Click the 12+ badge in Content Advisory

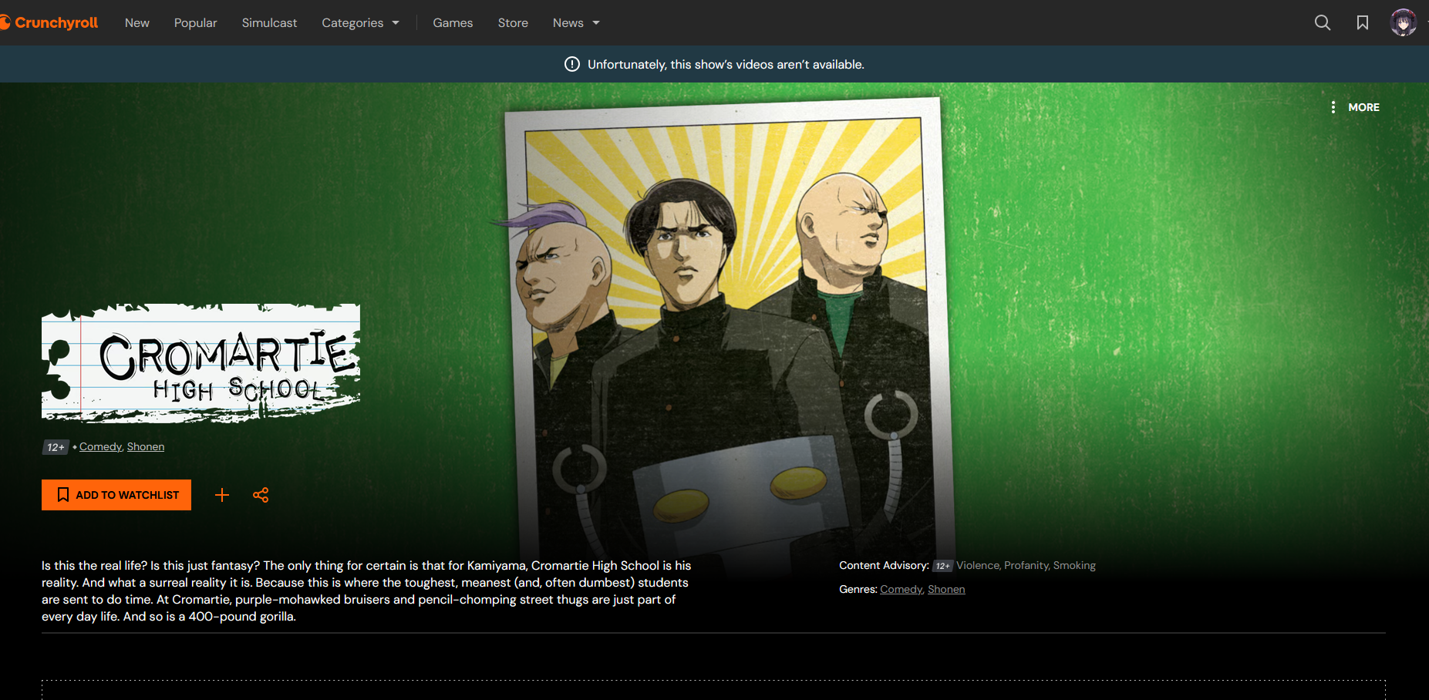click(942, 566)
